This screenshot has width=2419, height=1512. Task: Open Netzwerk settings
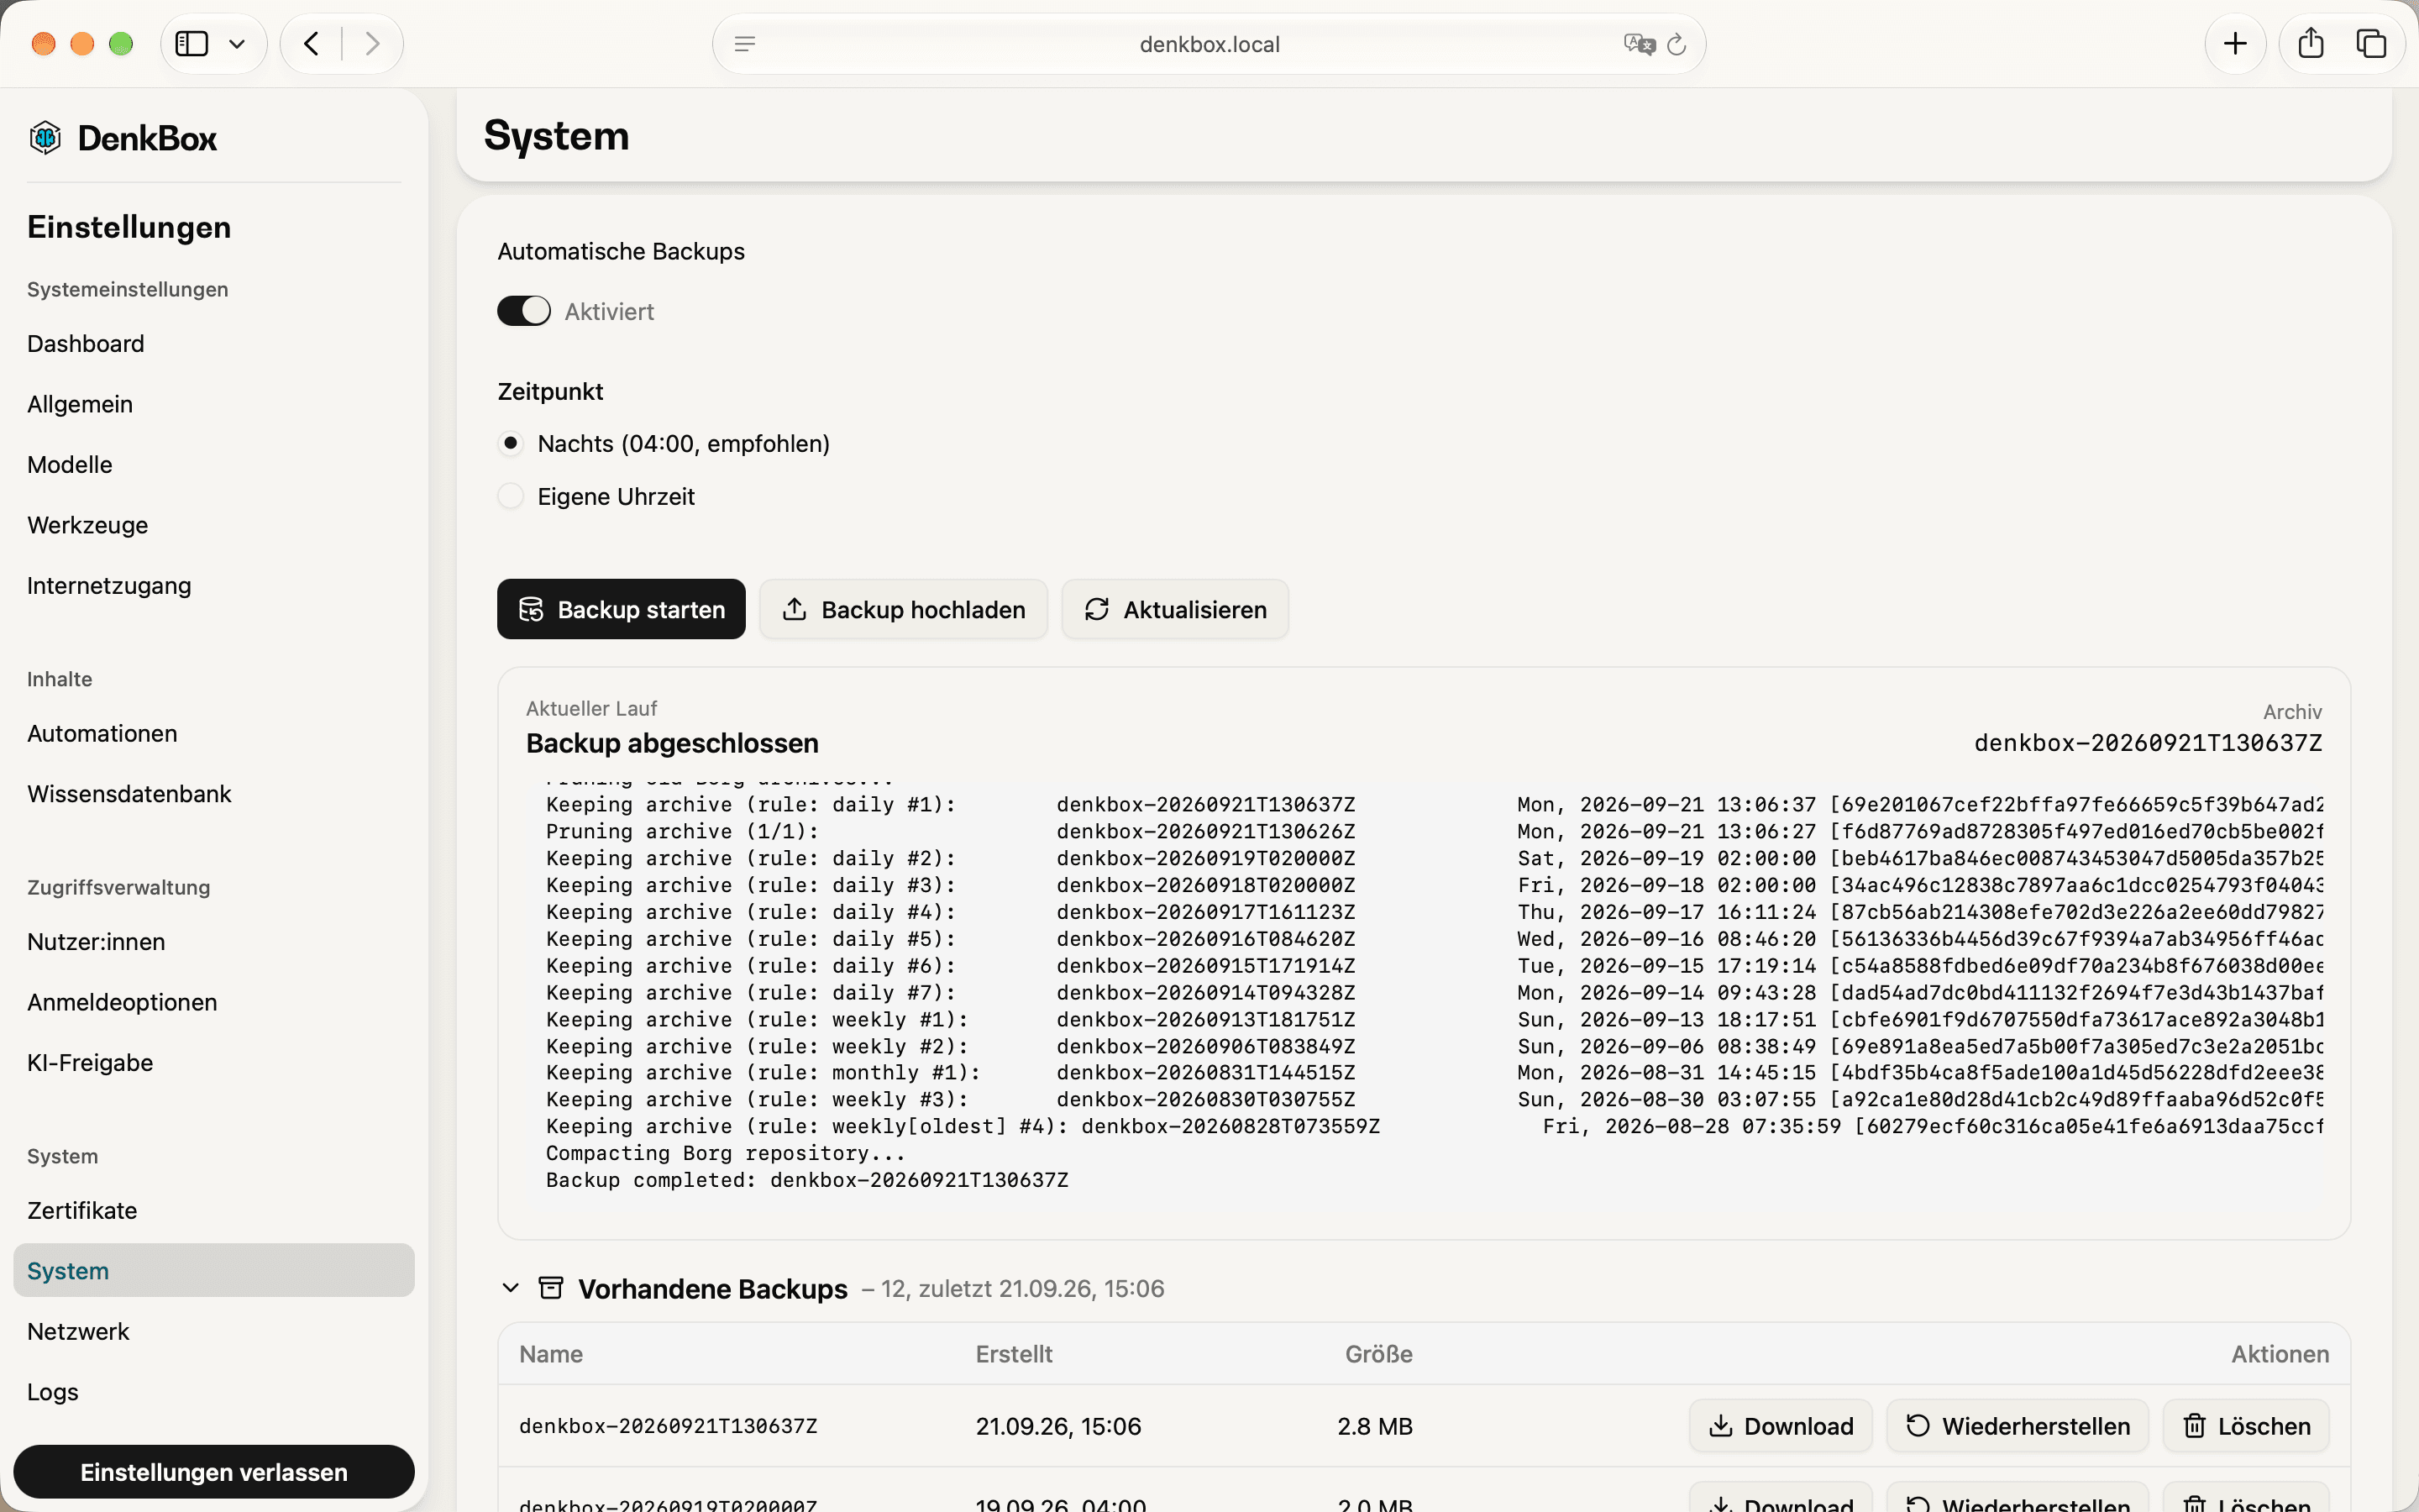[78, 1331]
